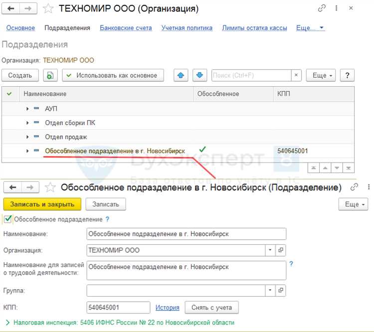Copy link to department form
374x332 pixels.
pos(354,187)
